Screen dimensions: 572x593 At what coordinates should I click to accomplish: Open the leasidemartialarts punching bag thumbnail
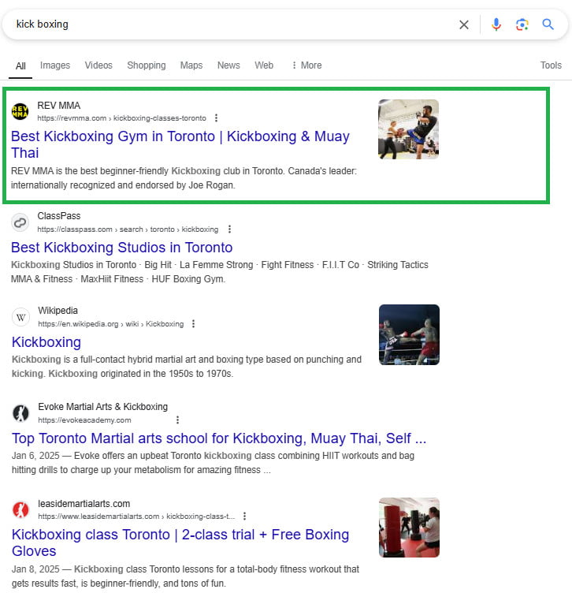coord(409,528)
